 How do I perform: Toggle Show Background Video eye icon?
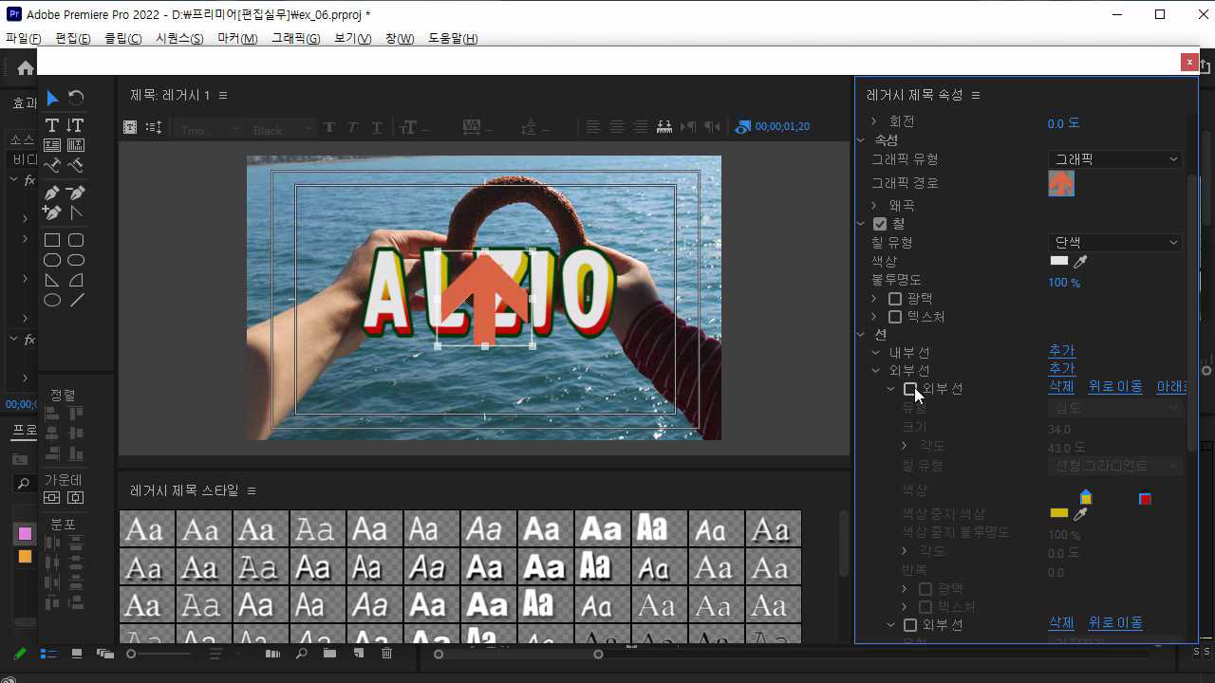pos(743,127)
